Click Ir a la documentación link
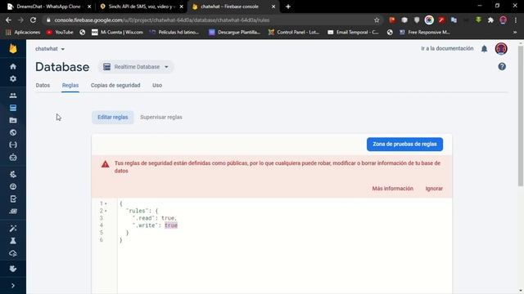The width and height of the screenshot is (524, 294). pyautogui.click(x=447, y=49)
